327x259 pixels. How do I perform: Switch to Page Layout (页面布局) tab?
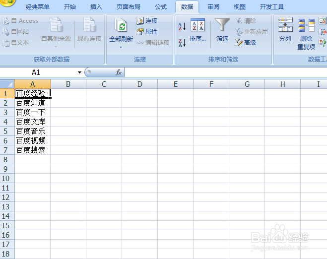coord(128,7)
